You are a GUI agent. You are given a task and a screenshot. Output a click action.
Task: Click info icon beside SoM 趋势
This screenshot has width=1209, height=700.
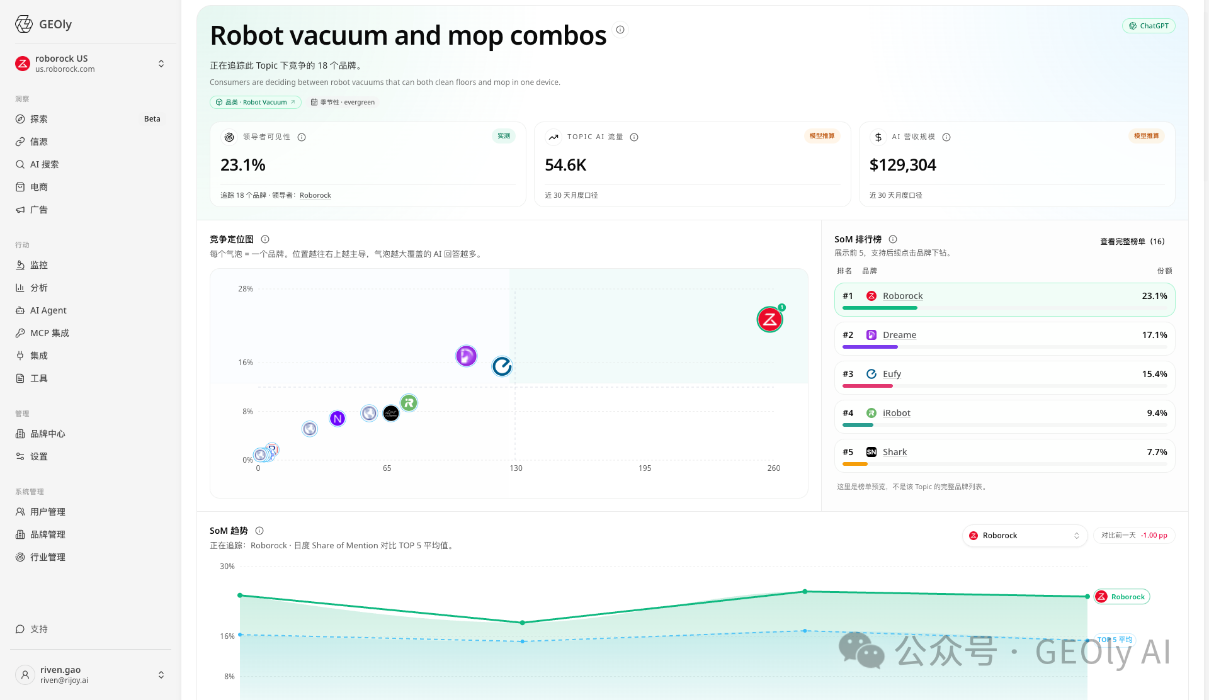259,531
